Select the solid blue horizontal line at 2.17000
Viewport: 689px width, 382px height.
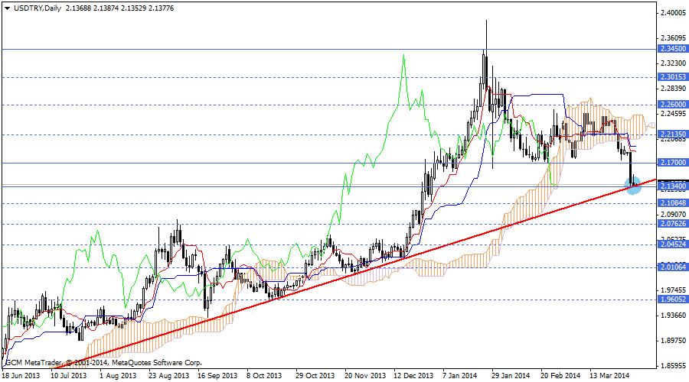click(x=328, y=163)
